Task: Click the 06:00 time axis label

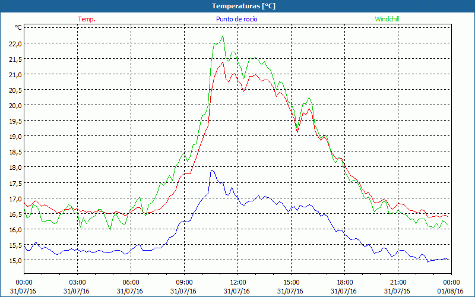Action: click(131, 283)
